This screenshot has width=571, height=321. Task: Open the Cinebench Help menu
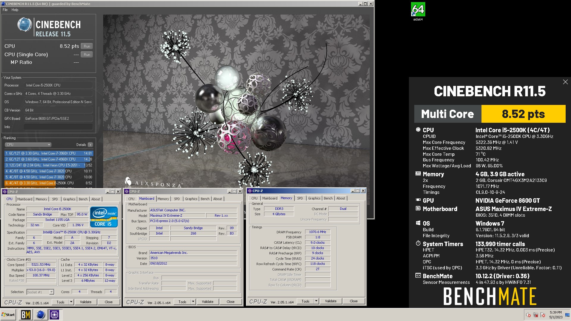(15, 10)
